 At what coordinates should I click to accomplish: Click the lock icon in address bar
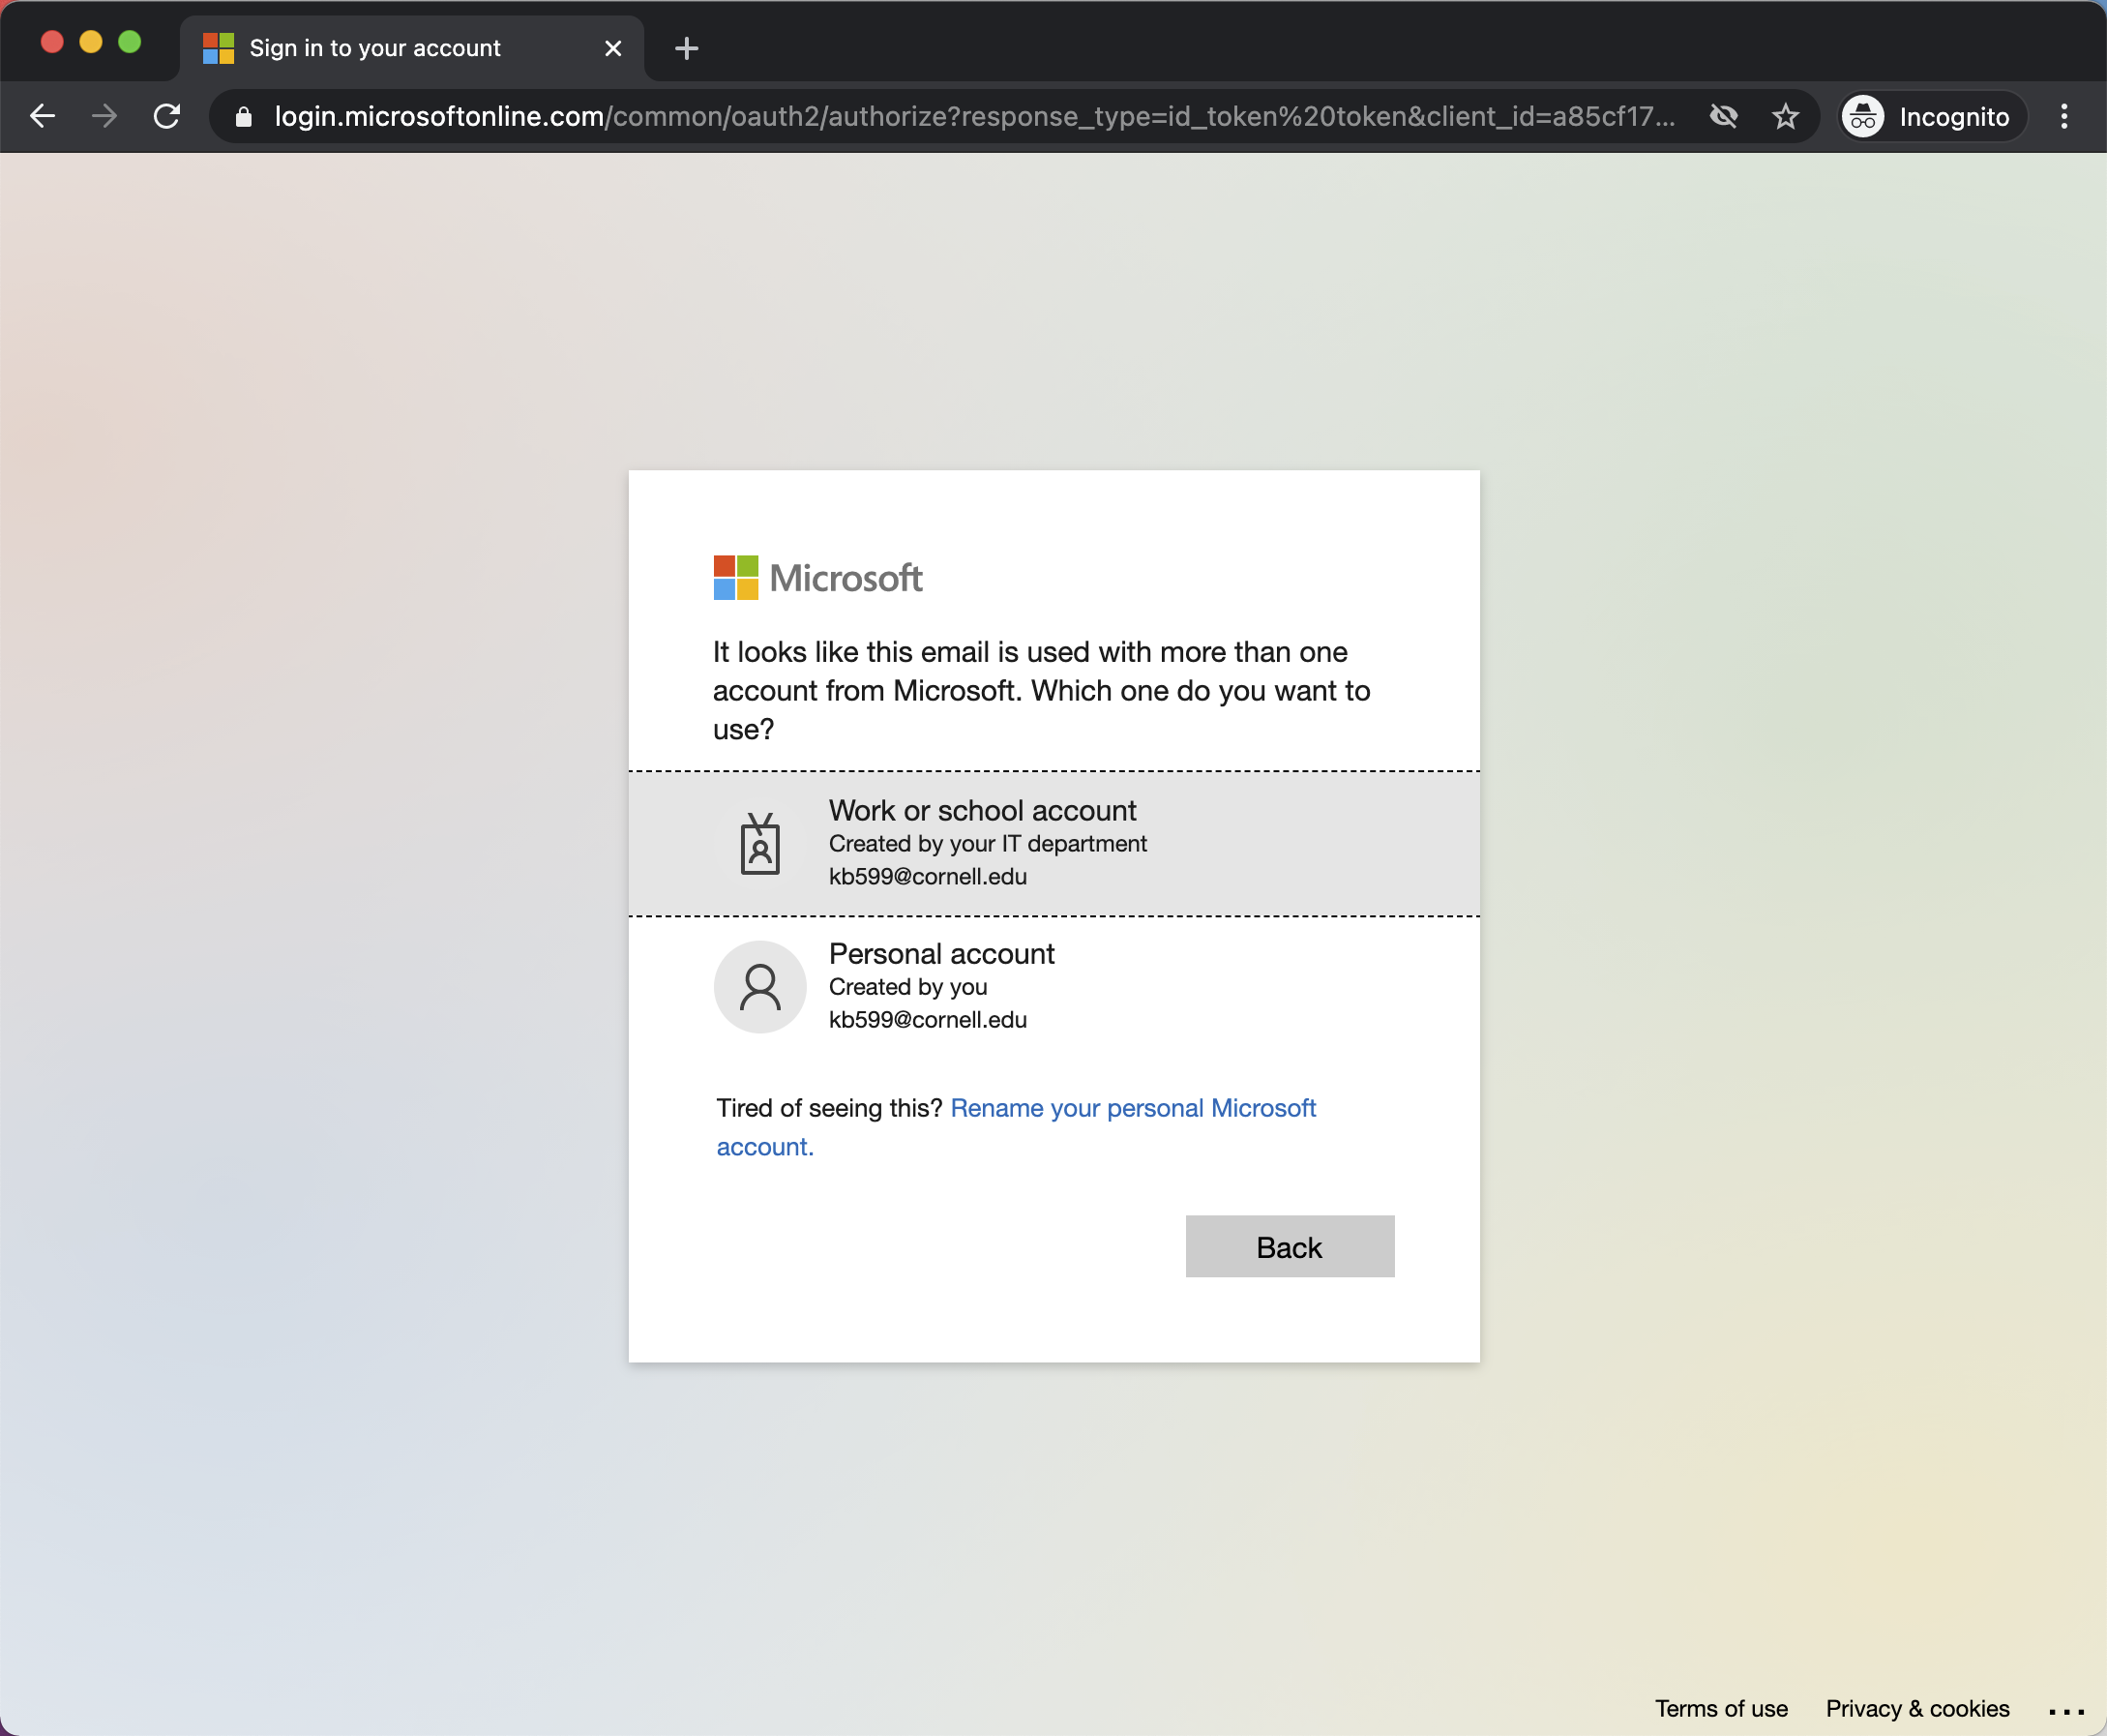click(243, 117)
